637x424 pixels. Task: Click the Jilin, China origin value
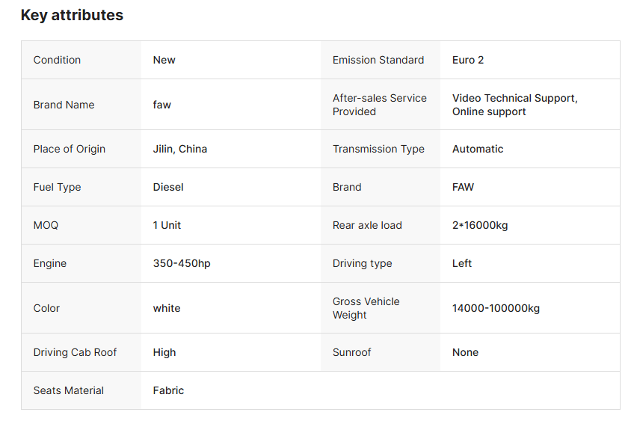180,149
